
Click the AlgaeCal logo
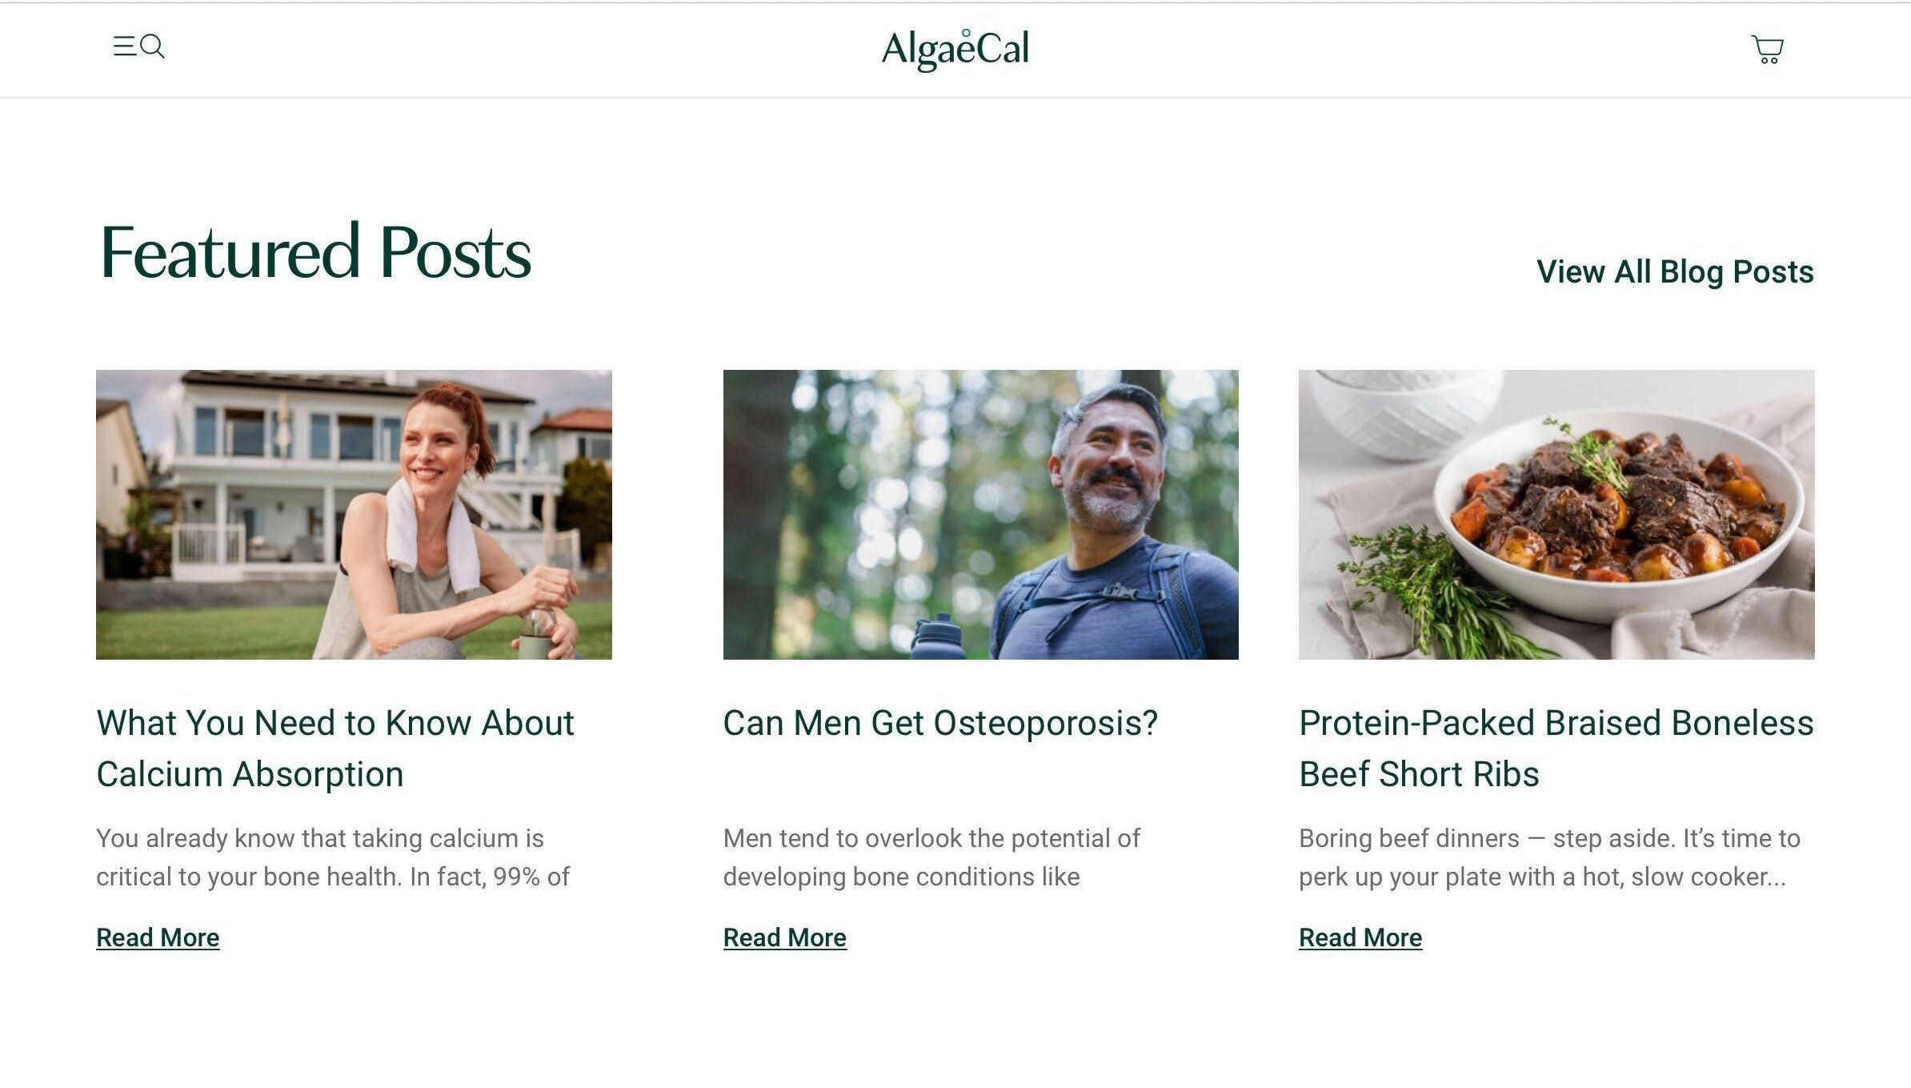[955, 50]
